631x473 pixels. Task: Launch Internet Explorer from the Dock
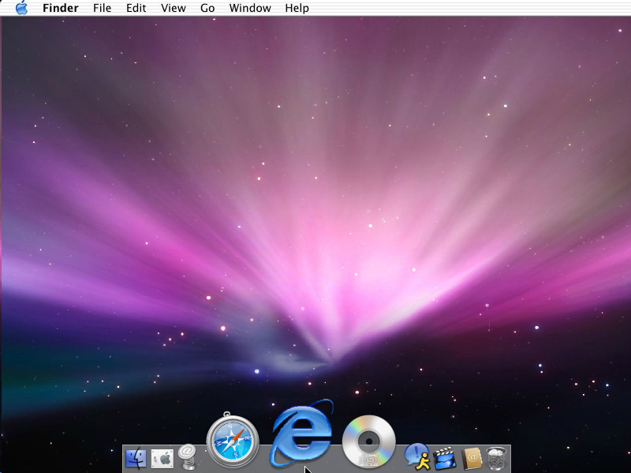coord(301,433)
